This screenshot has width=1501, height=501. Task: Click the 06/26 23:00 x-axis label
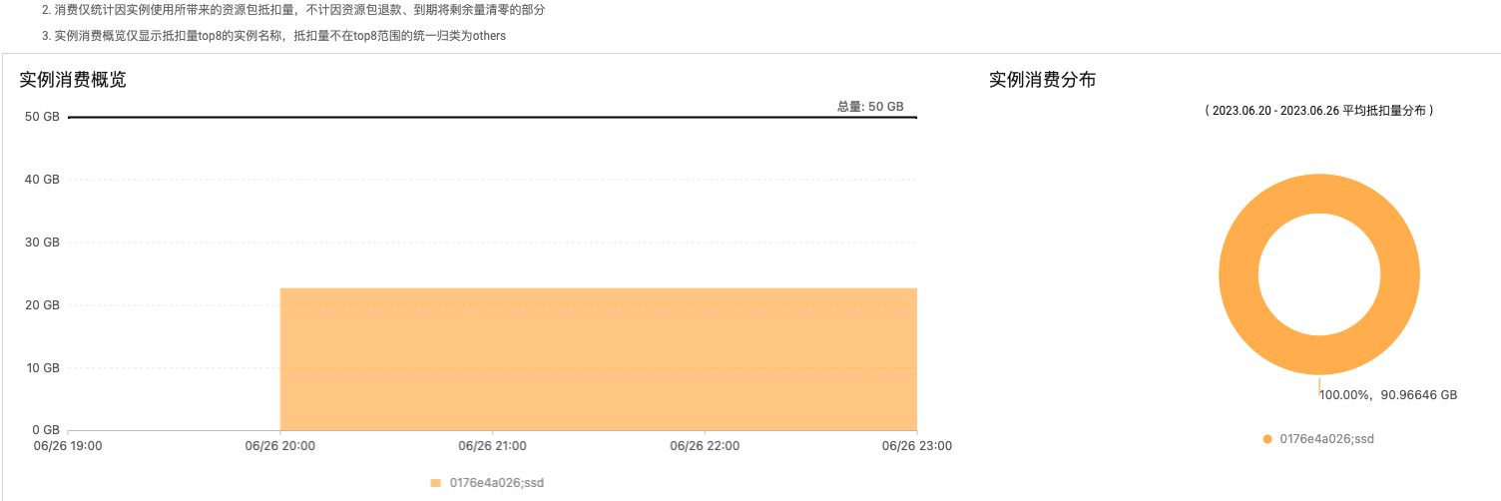click(x=917, y=446)
